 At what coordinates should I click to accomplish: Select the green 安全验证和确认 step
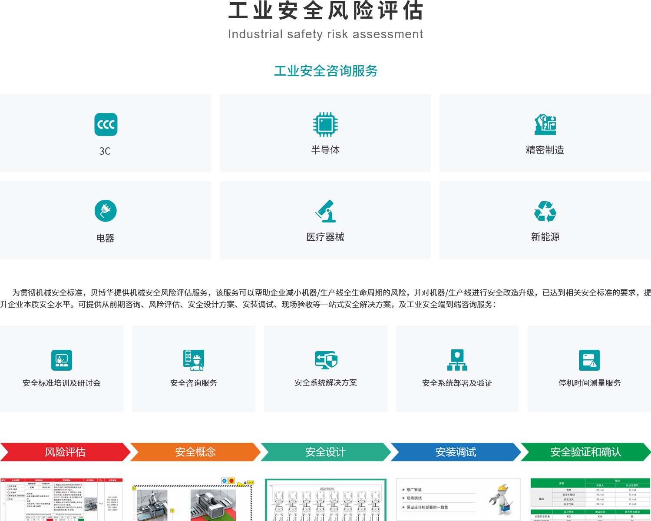tap(585, 452)
